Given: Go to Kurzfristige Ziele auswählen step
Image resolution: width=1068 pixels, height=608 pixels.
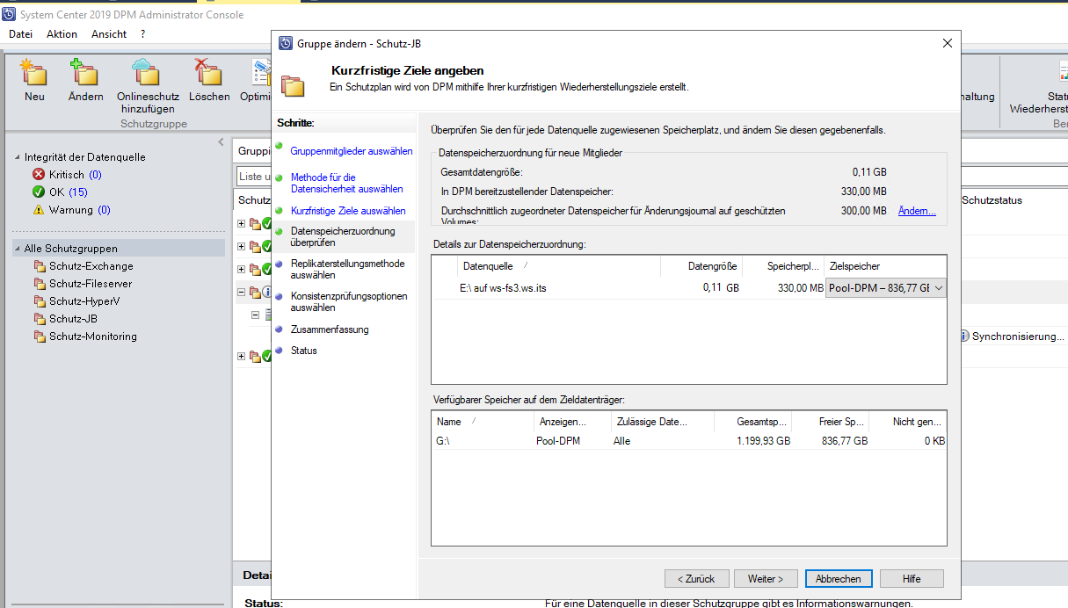Looking at the screenshot, I should tap(348, 211).
